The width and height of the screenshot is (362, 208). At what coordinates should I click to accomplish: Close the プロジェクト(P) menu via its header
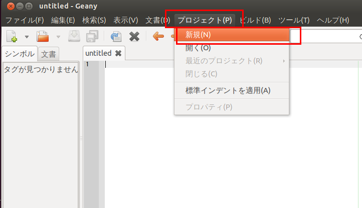coord(205,20)
